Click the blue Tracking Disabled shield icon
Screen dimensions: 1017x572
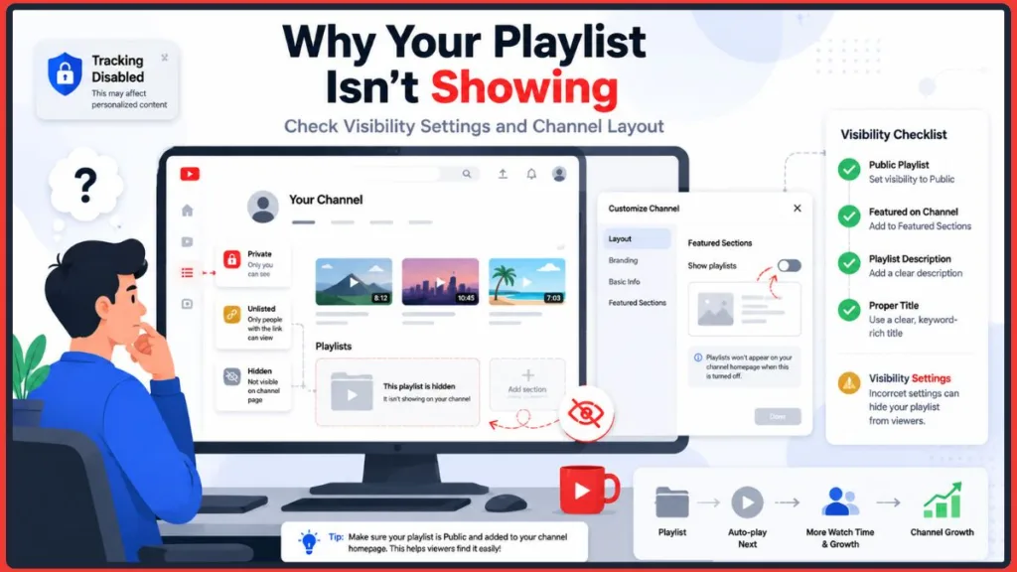65,73
